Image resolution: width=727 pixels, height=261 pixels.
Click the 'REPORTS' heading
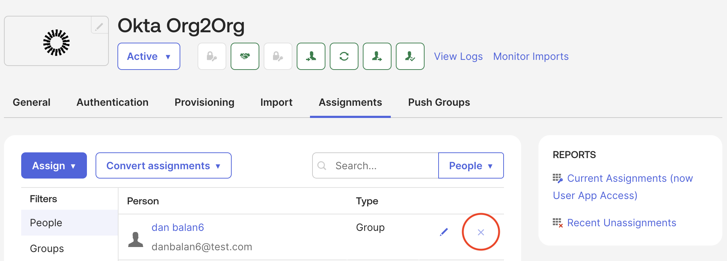click(574, 155)
